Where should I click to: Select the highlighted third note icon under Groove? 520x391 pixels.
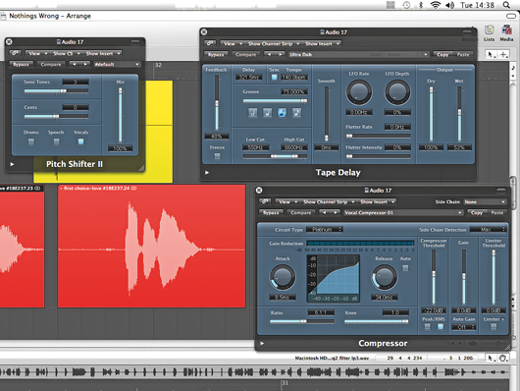click(x=282, y=113)
